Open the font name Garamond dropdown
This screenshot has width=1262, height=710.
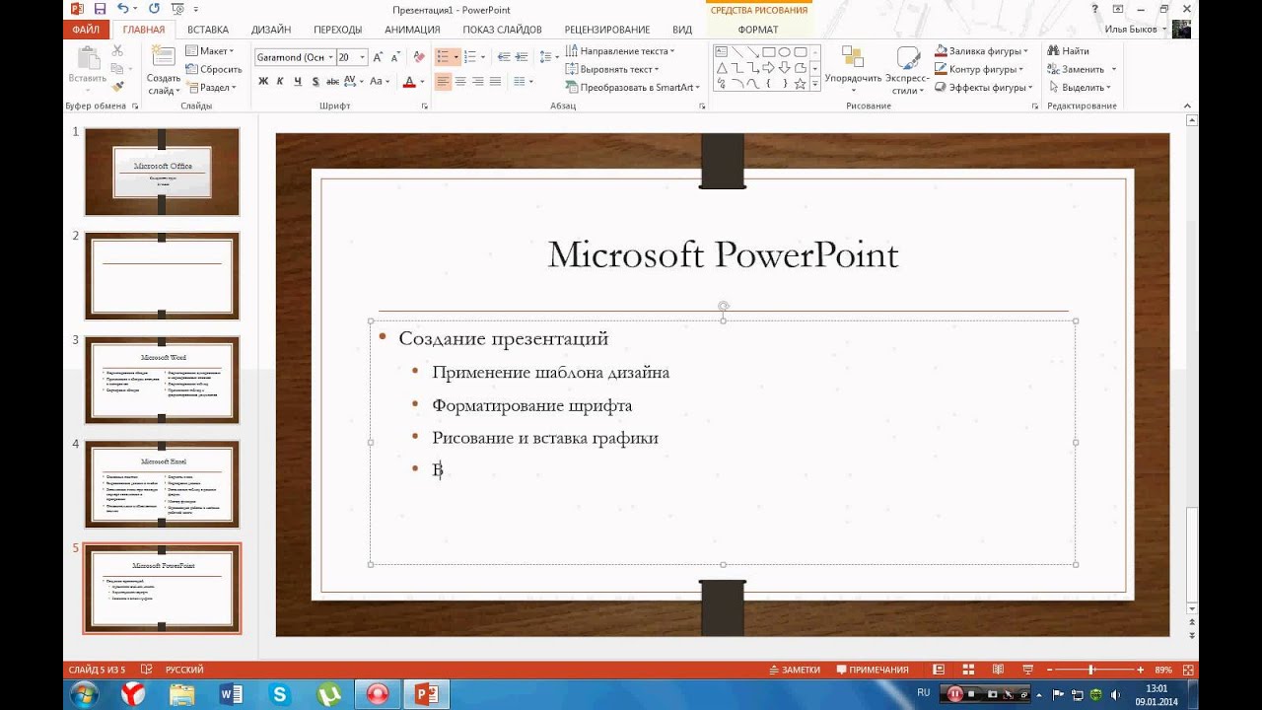click(x=330, y=57)
